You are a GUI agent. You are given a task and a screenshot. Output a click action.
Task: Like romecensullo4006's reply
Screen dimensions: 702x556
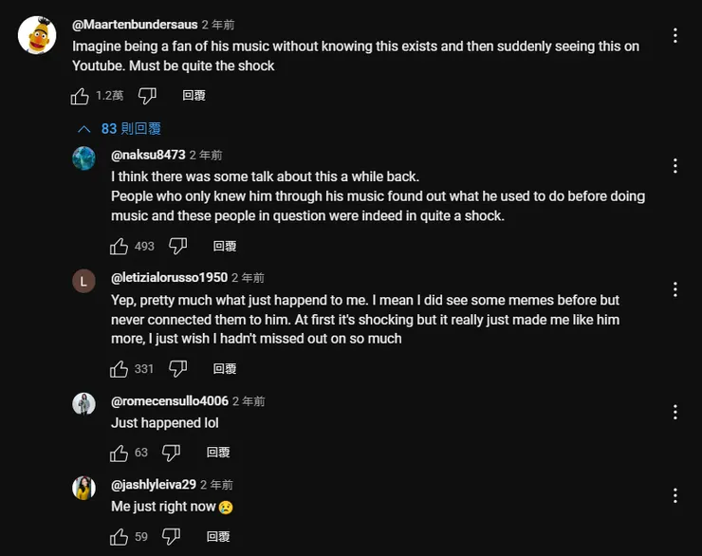point(120,453)
